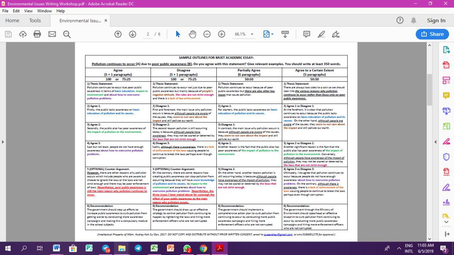Open File Explorer from the taskbar
The width and height of the screenshot is (454, 255).
[x=122, y=248]
